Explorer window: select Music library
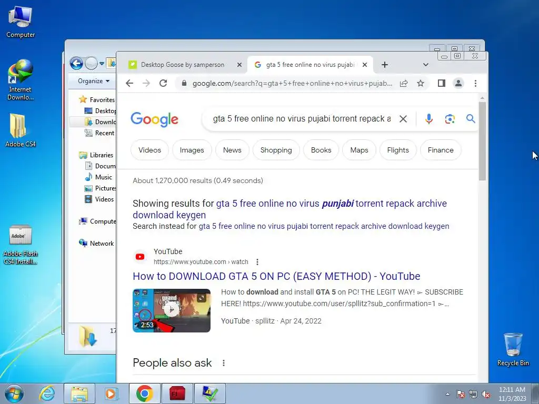 tap(98, 177)
